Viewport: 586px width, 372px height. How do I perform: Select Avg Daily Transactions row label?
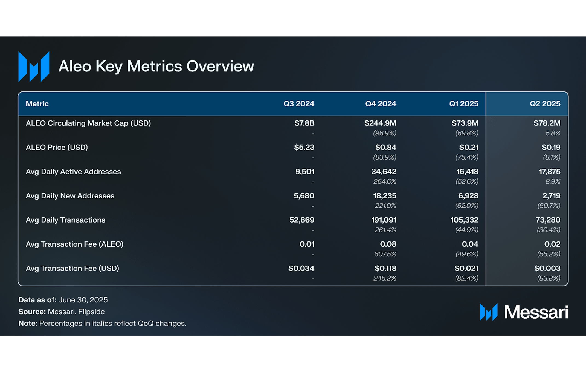point(65,220)
